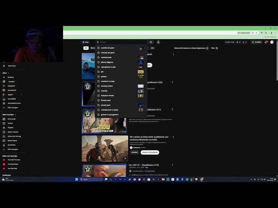Open Mehr Tools in sidebar

(12, 66)
